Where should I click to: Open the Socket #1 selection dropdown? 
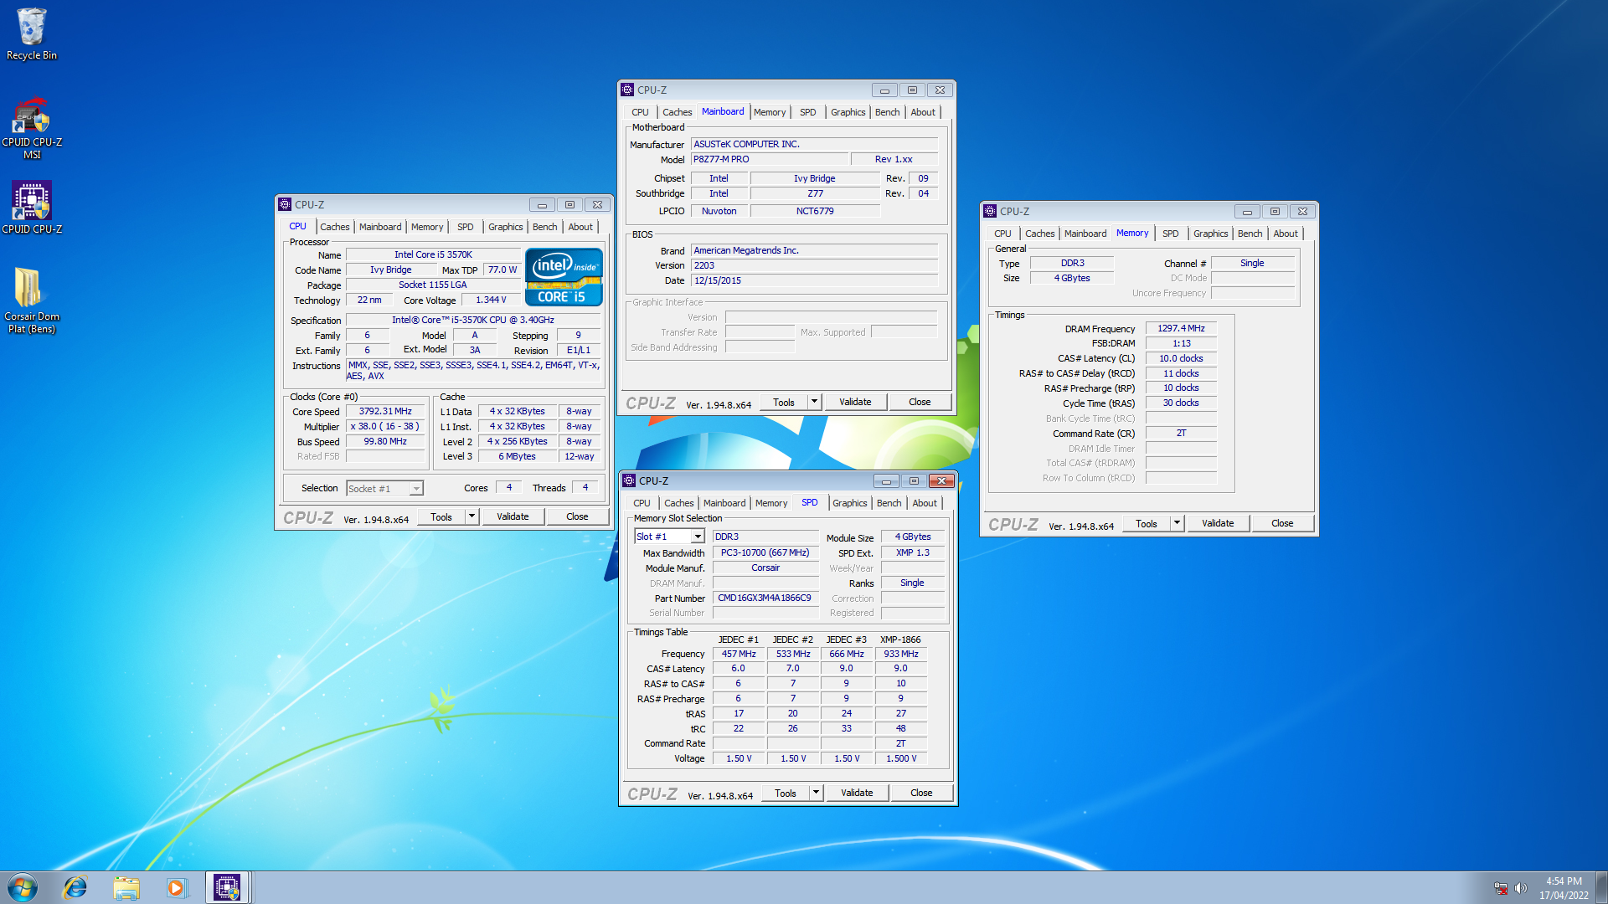click(x=385, y=489)
